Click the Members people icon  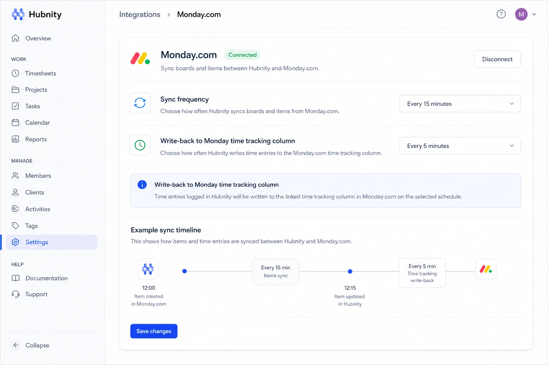(x=15, y=176)
